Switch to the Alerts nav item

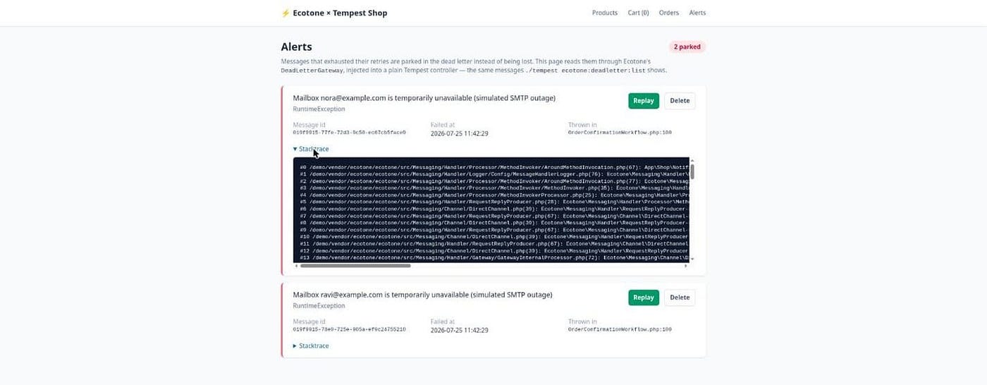(x=697, y=13)
